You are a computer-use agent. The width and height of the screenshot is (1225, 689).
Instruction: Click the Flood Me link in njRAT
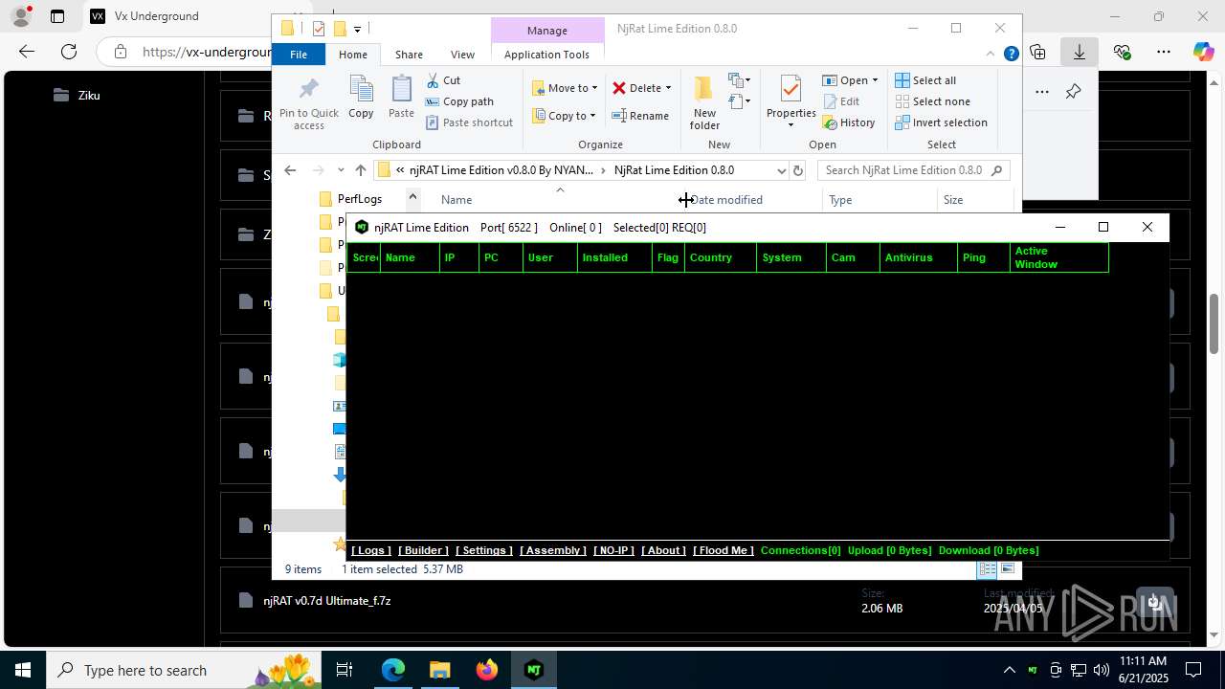tap(724, 550)
